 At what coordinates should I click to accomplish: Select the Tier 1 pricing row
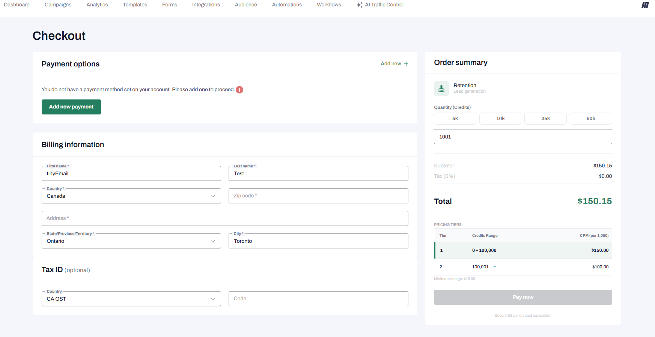tap(523, 250)
